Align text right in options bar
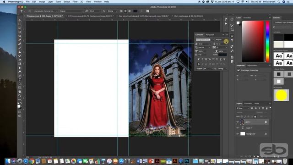This screenshot has height=165, width=293. point(129,11)
